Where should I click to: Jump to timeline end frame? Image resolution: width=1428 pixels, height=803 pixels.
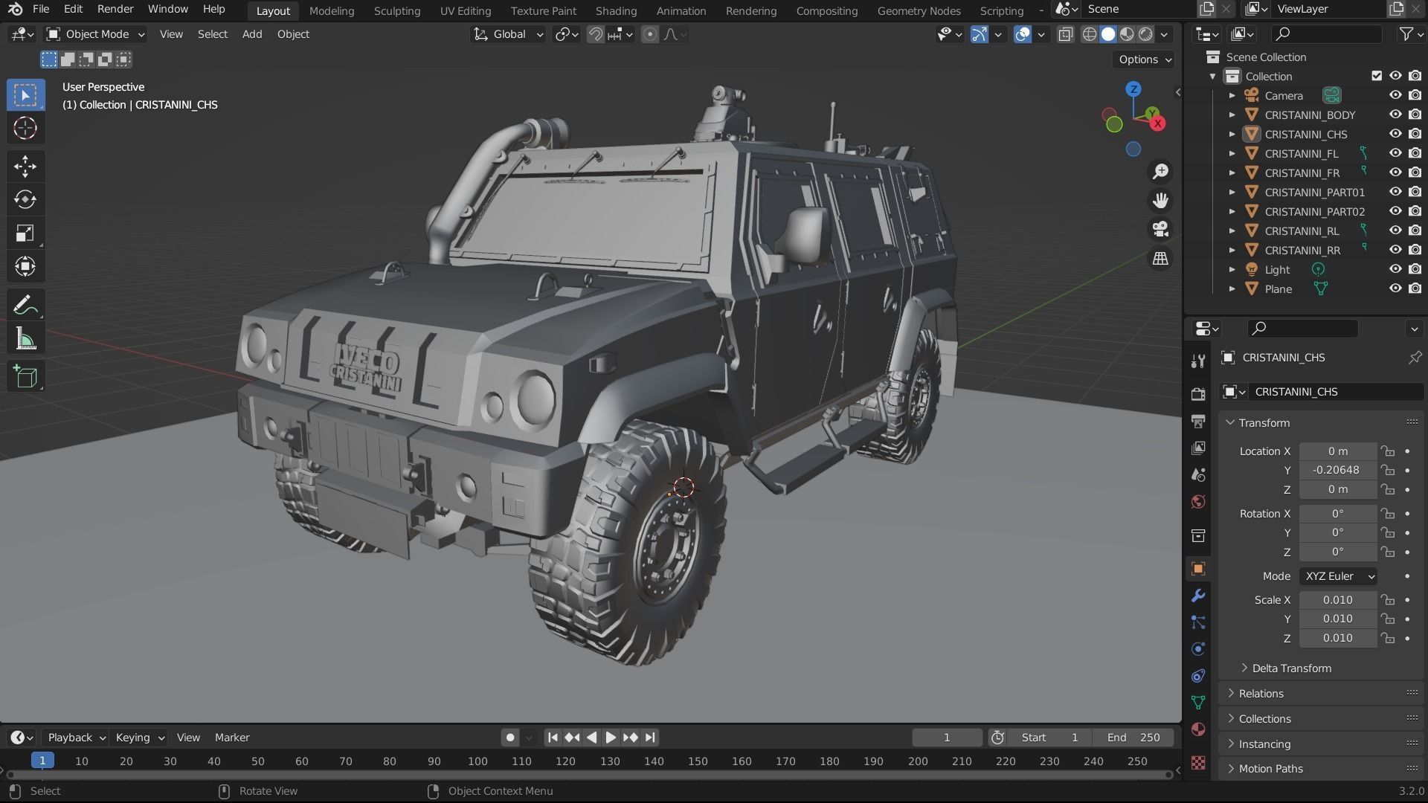(650, 738)
